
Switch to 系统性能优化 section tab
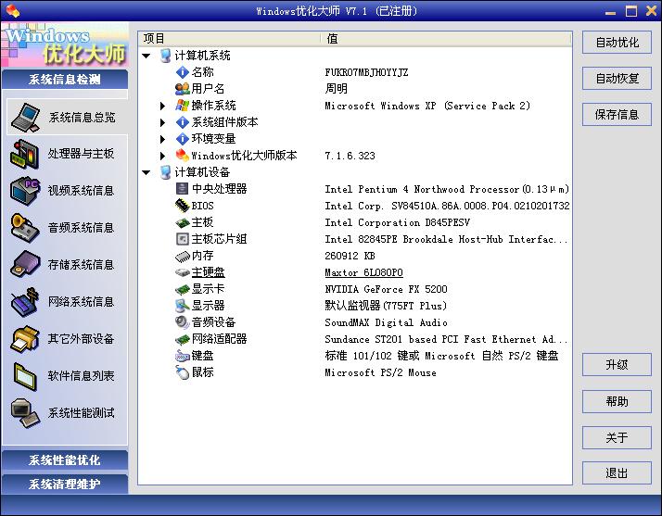[65, 459]
